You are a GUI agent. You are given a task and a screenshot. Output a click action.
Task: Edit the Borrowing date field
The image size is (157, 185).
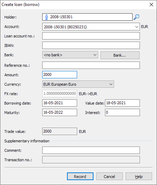point(60,103)
